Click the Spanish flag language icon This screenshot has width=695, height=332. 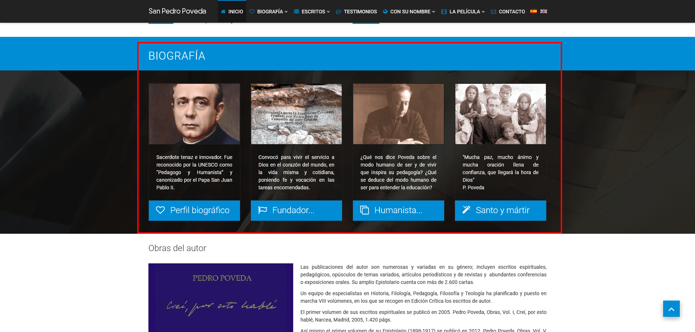pos(534,11)
